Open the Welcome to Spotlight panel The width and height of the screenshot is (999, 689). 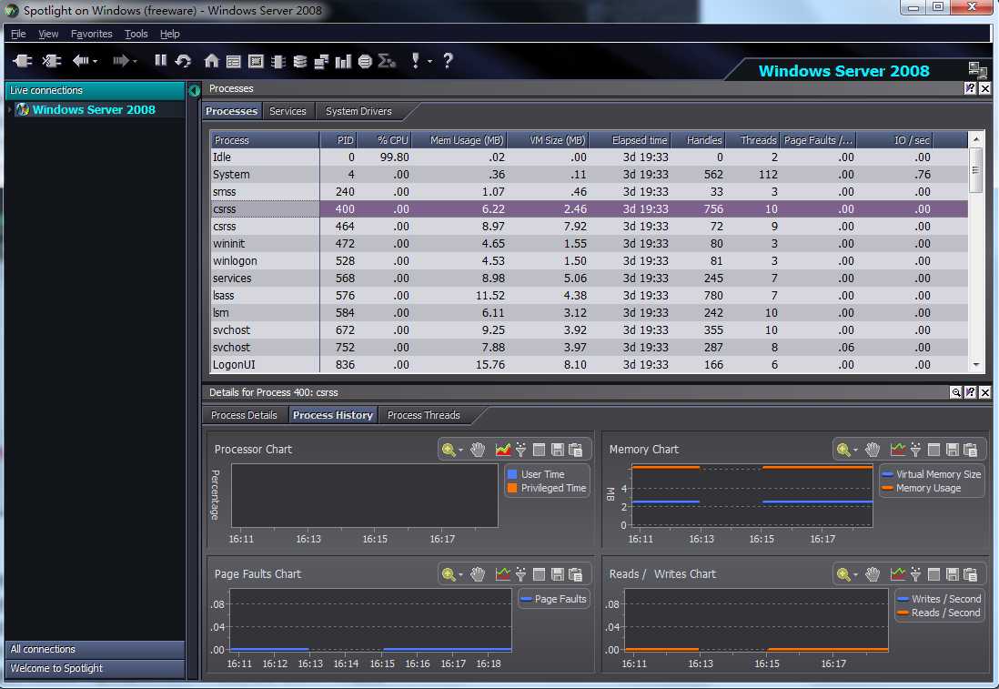tap(95, 669)
